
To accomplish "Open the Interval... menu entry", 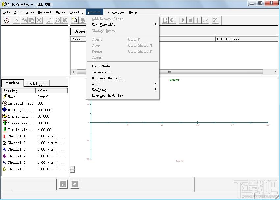I will [122, 72].
